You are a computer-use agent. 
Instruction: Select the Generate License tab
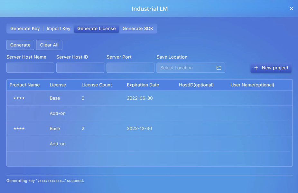click(97, 29)
